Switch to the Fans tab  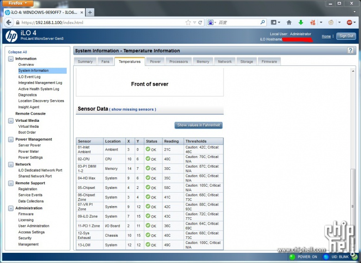pyautogui.click(x=105, y=62)
